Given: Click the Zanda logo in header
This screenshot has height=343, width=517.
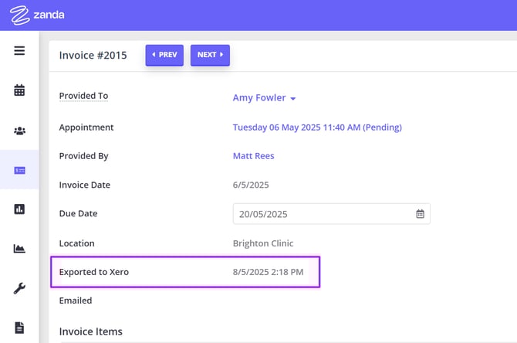Looking at the screenshot, I should tap(38, 15).
